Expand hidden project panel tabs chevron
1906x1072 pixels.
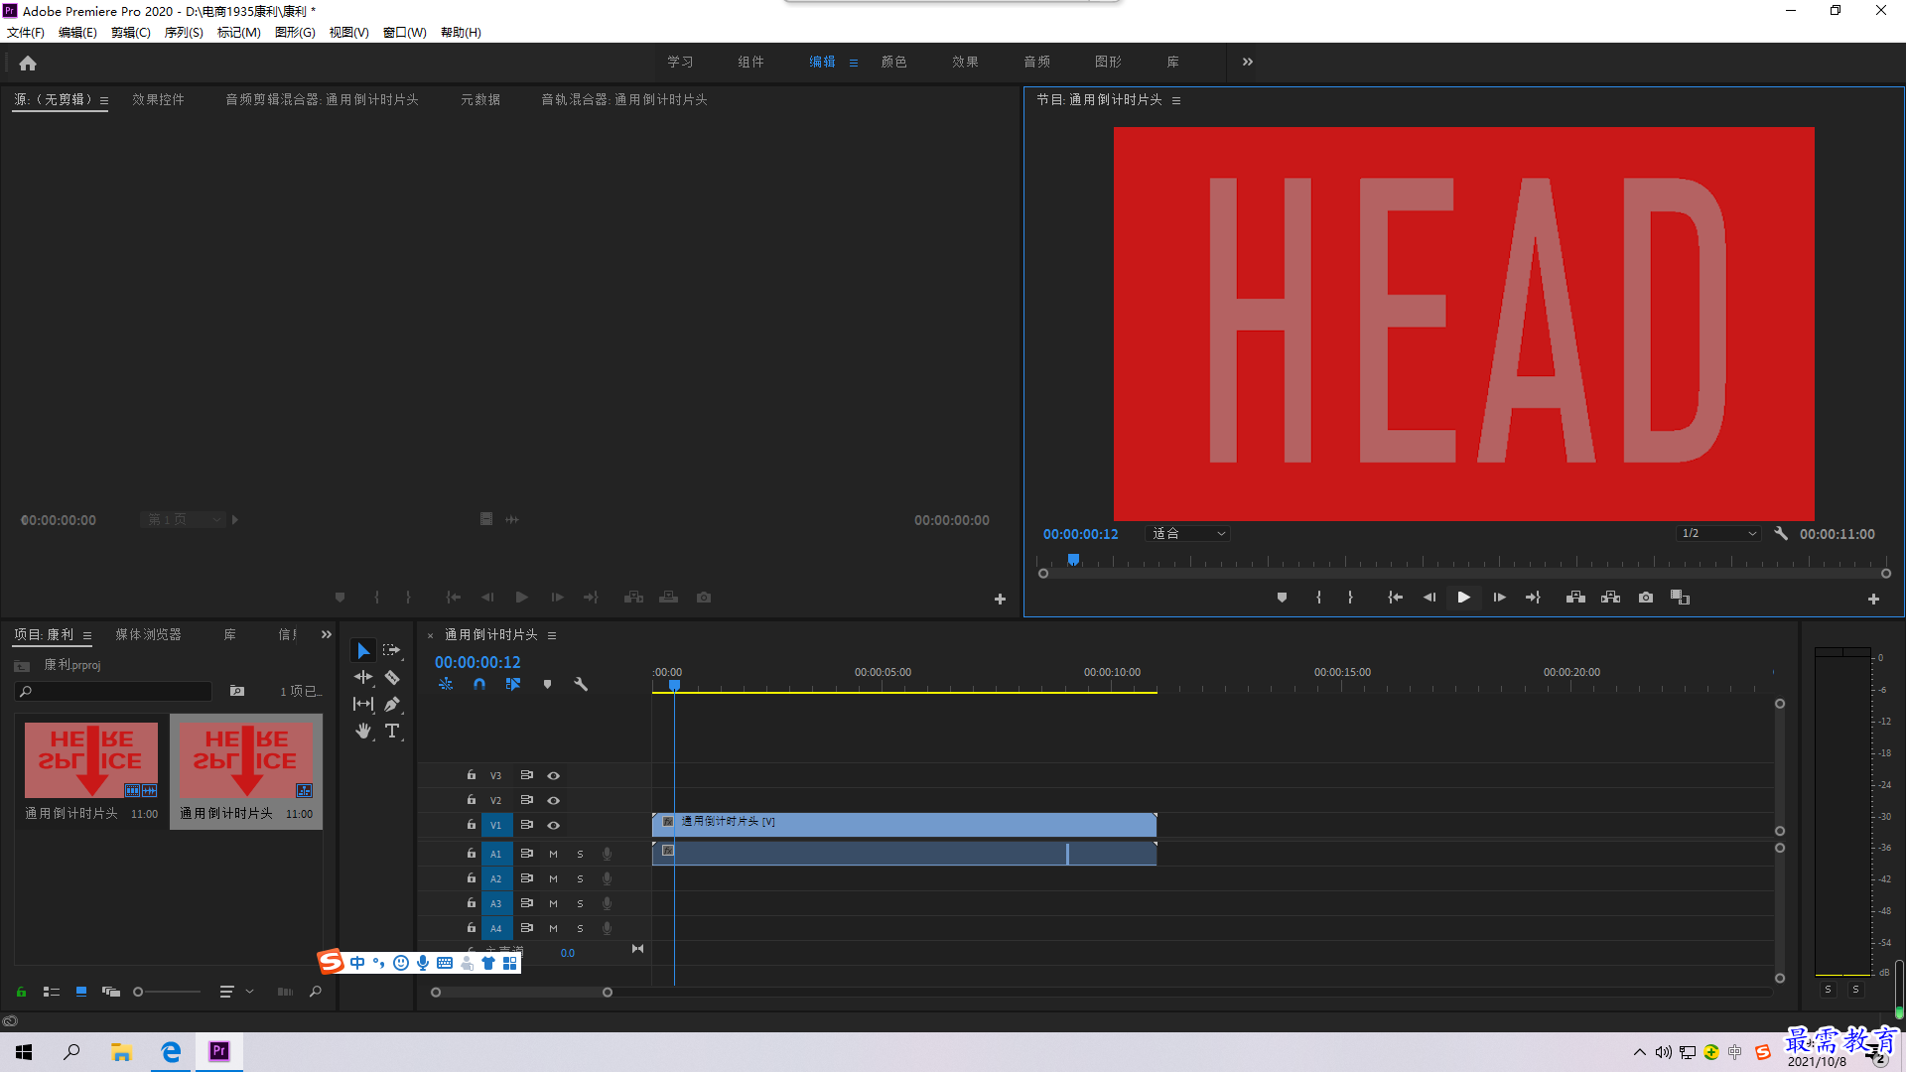click(x=326, y=634)
